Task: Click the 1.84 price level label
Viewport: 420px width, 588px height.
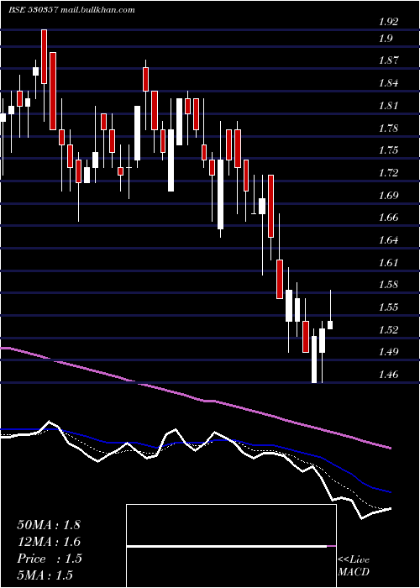Action: [388, 83]
